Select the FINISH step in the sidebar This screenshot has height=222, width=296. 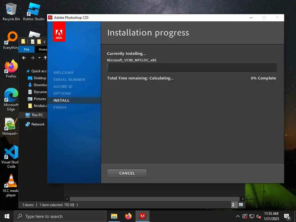coord(60,108)
